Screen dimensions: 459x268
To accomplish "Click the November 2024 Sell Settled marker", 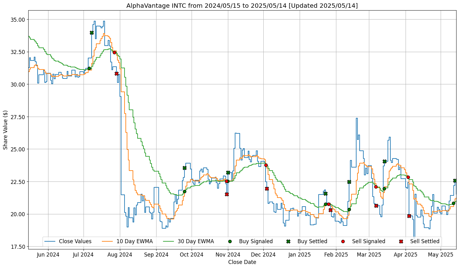I will pos(227,194).
